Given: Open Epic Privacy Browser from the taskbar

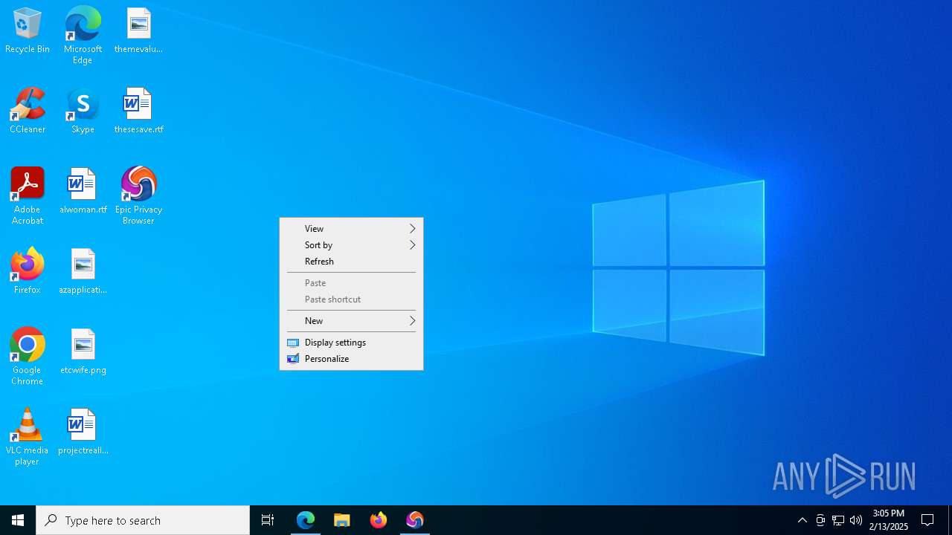Looking at the screenshot, I should (415, 520).
